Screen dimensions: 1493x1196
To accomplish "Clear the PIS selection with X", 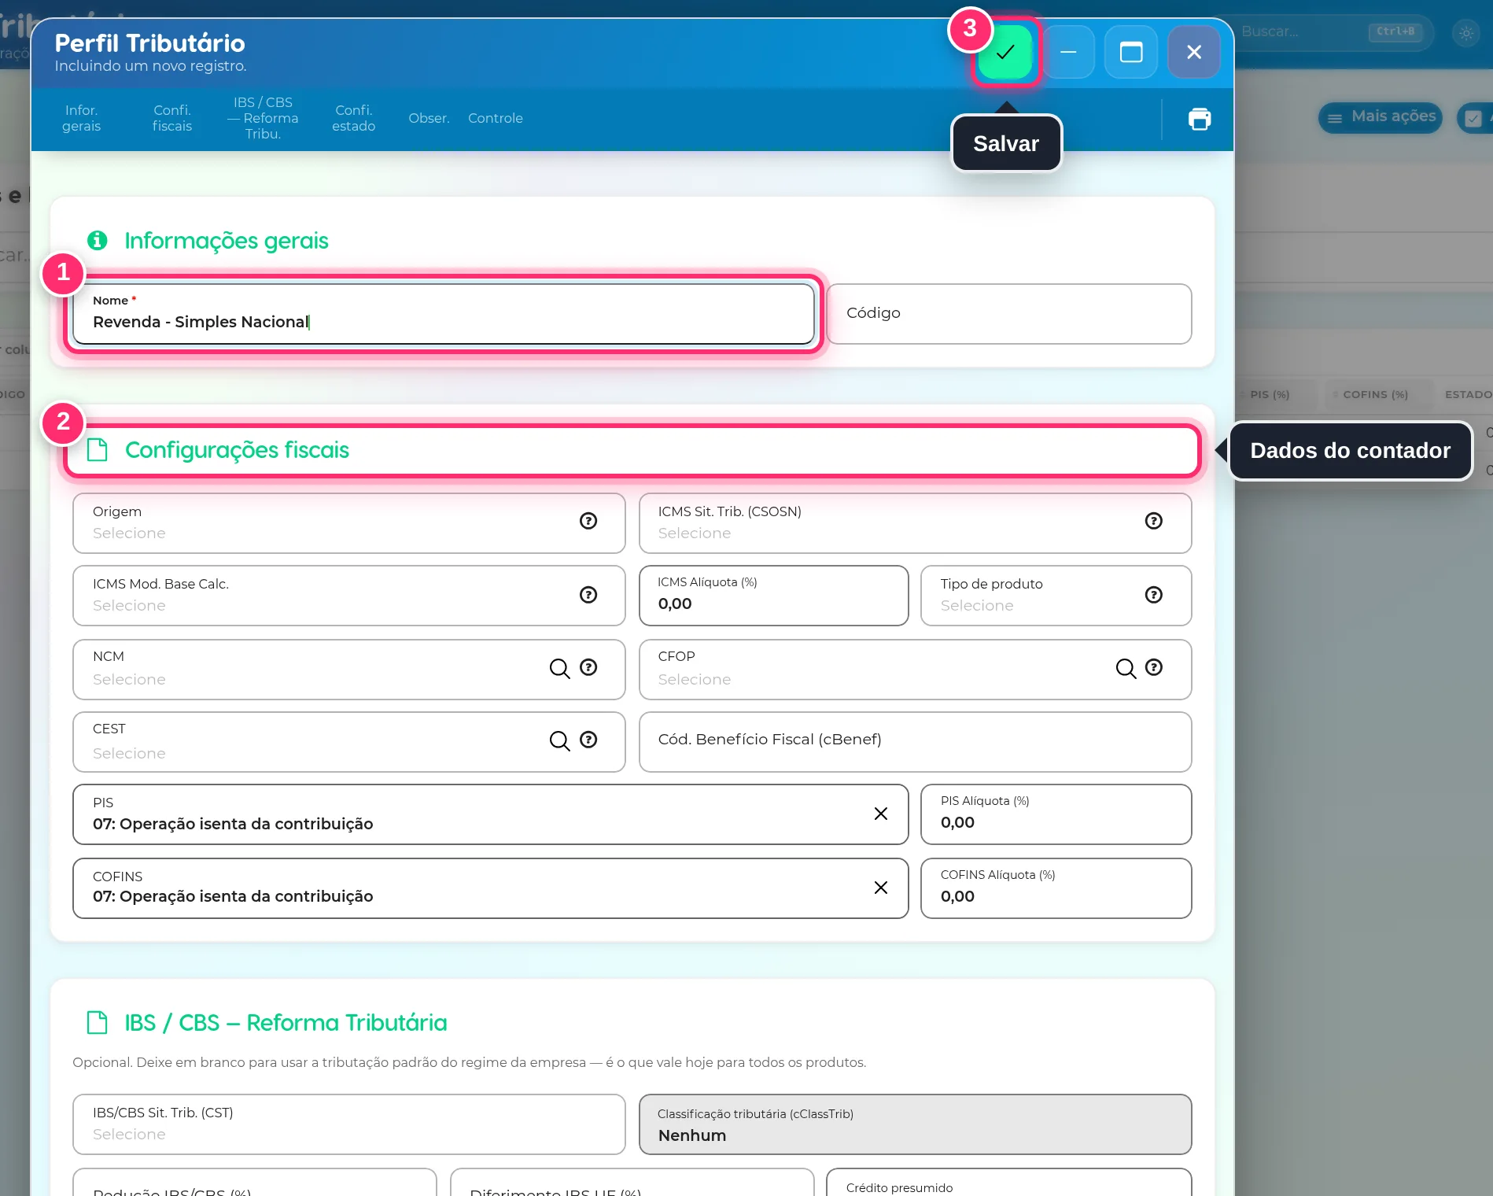I will click(x=881, y=814).
